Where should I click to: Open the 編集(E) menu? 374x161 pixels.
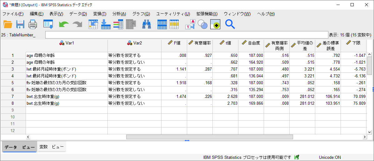[x=37, y=14]
